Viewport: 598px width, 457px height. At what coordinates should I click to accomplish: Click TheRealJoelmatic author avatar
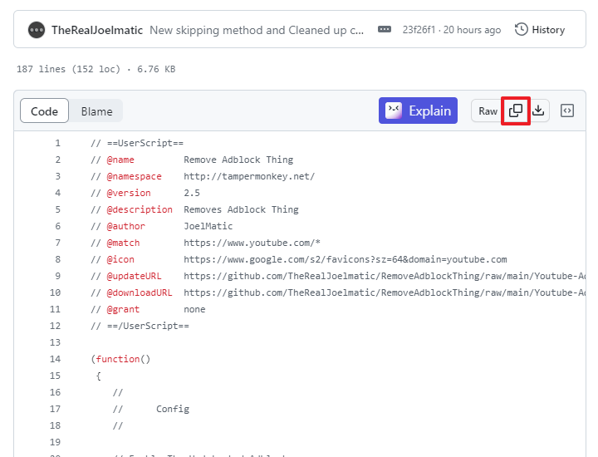[x=37, y=30]
